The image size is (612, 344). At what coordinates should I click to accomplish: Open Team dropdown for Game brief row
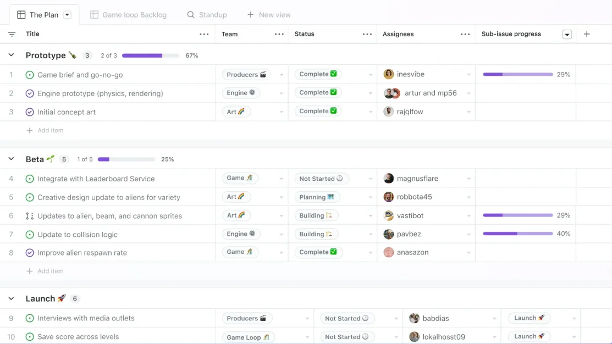click(281, 75)
